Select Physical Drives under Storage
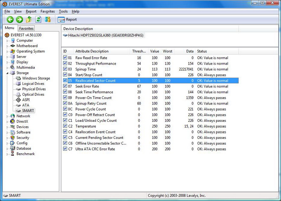Image resolution: width=281 pixels, height=201 pixels. 34,89
